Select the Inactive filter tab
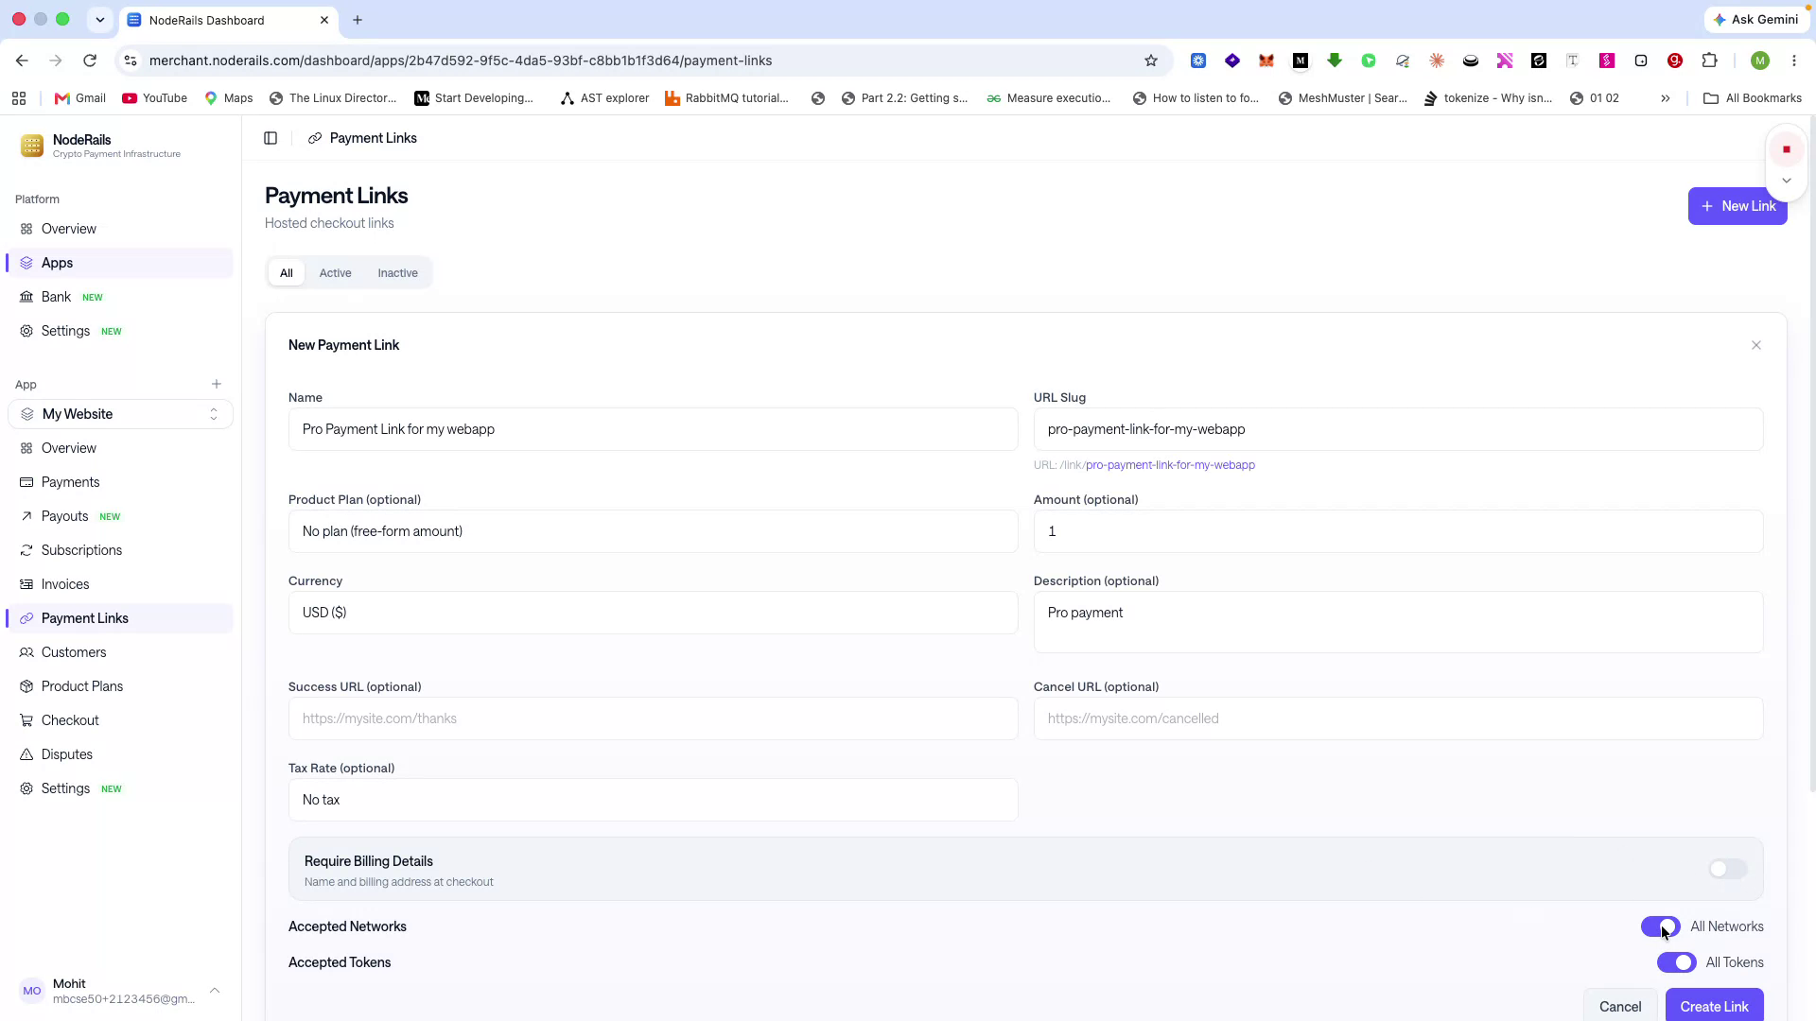Screen dimensions: 1816x1021 pyautogui.click(x=397, y=273)
